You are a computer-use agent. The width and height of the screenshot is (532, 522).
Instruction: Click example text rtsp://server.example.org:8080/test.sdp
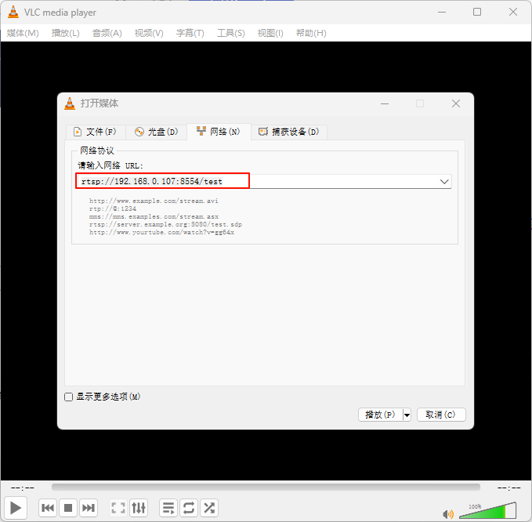coord(165,224)
